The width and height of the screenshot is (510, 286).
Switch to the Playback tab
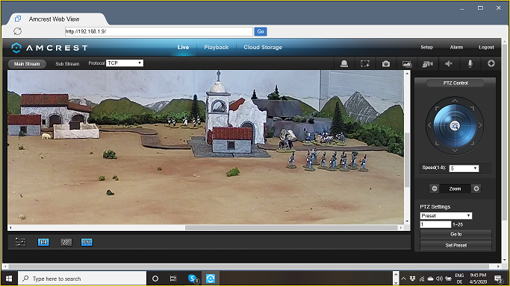coord(217,48)
